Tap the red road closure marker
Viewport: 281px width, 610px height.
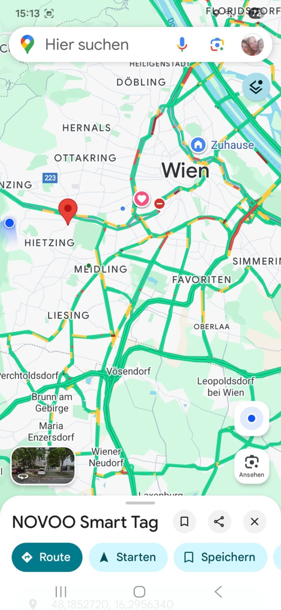[x=160, y=203]
